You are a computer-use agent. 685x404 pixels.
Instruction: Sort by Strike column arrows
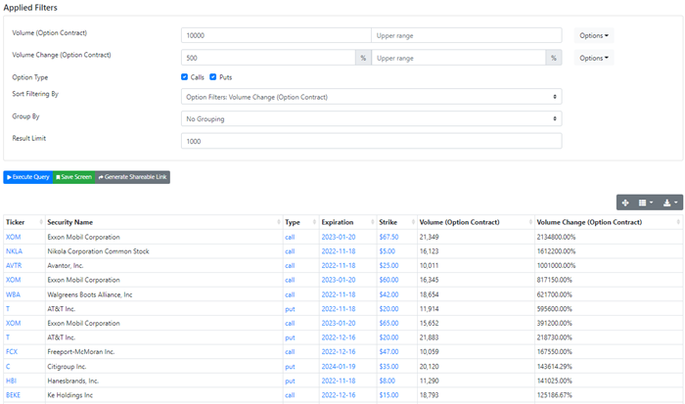[x=413, y=222]
